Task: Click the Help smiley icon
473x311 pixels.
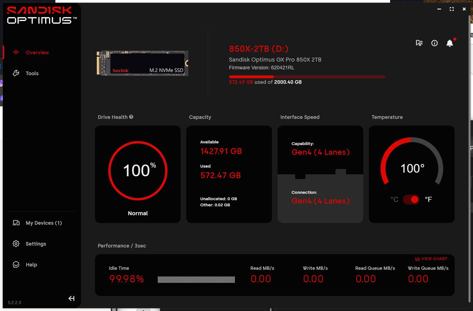Action: [x=16, y=265]
